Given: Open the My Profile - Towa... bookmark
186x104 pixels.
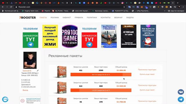Looking at the screenshot, I should pyautogui.click(x=61, y=11).
